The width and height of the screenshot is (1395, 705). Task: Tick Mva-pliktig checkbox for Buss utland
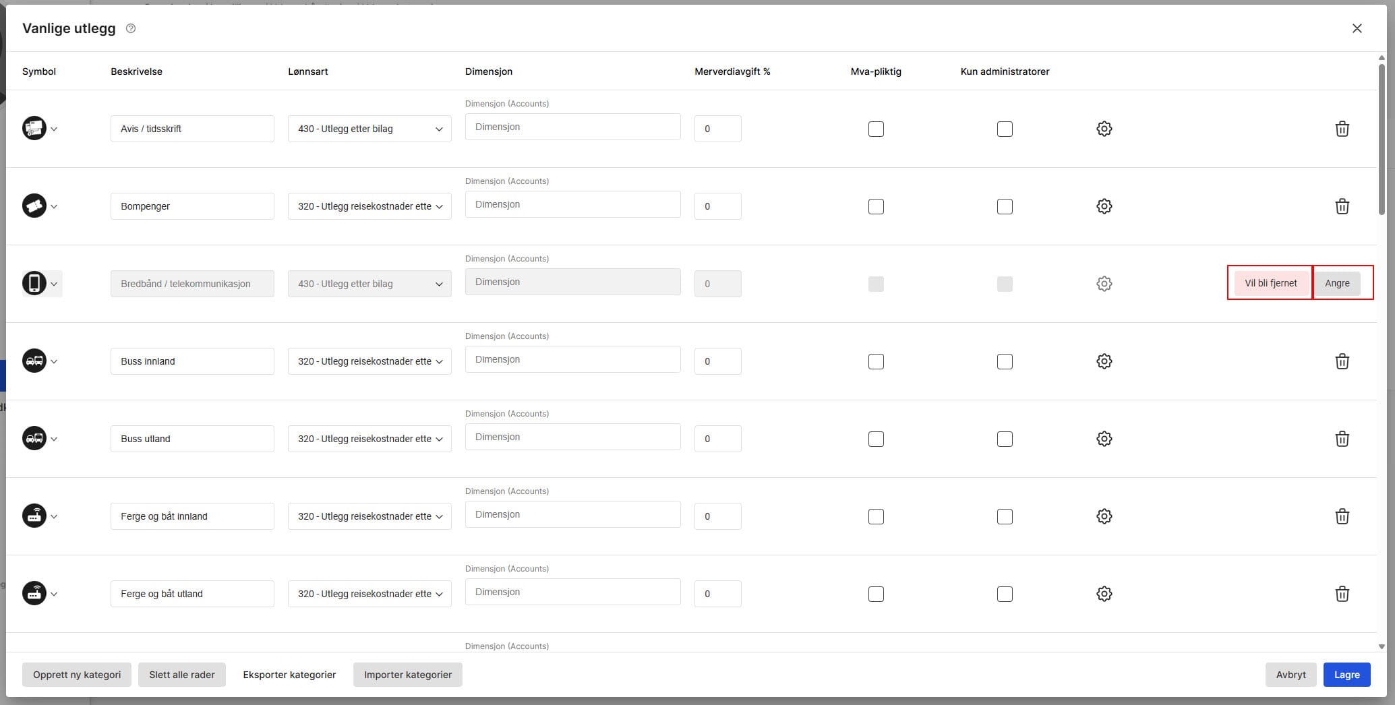[876, 439]
